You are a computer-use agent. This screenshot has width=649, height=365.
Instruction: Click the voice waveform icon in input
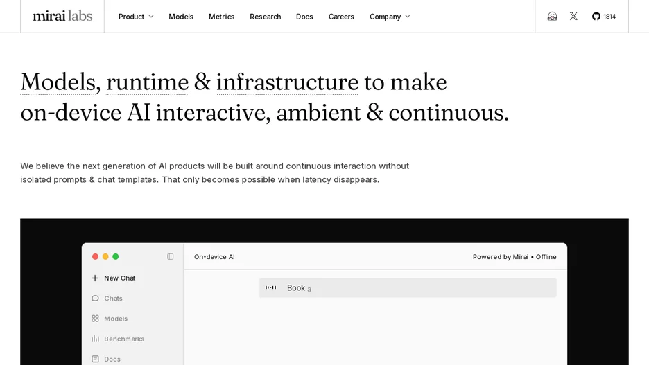(270, 287)
